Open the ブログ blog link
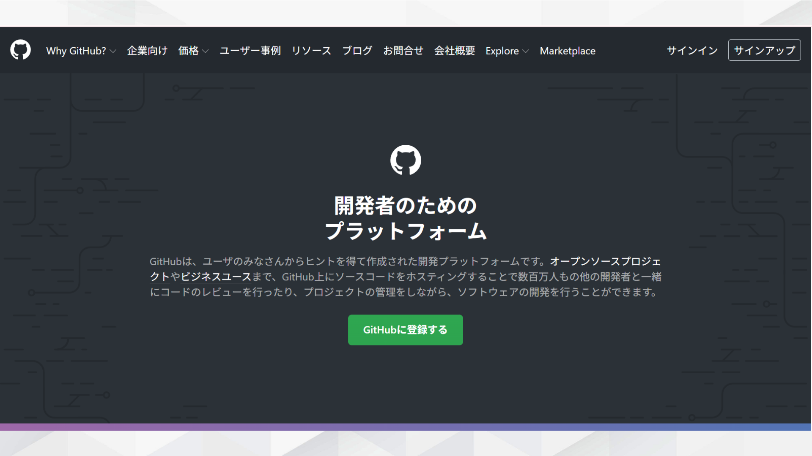The width and height of the screenshot is (812, 456). coord(357,51)
